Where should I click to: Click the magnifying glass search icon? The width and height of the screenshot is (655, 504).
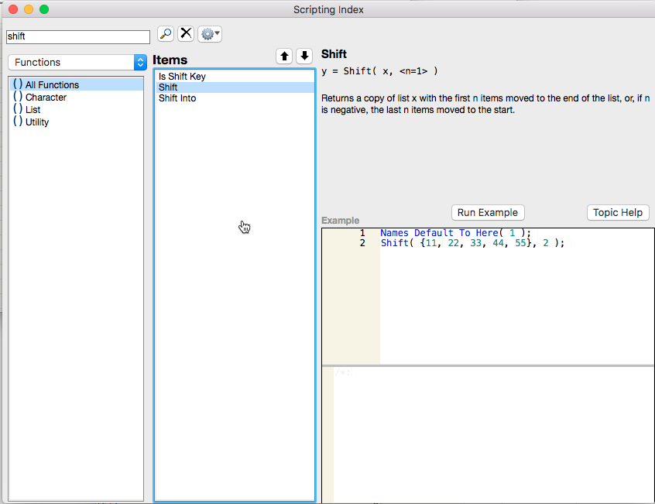tap(165, 34)
